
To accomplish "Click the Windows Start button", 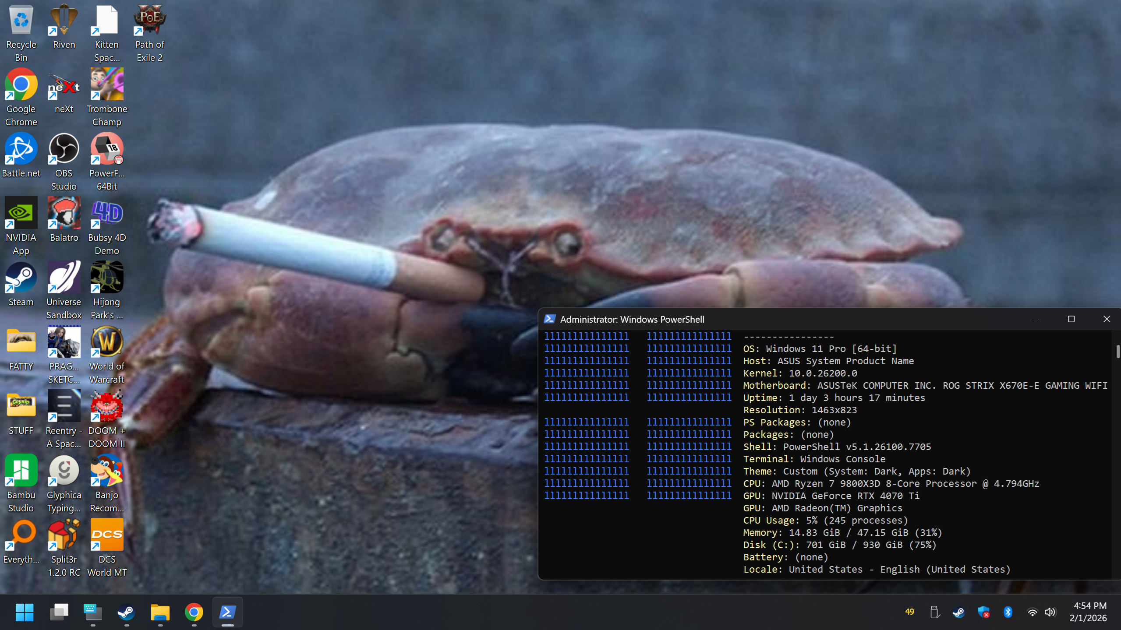I will [x=25, y=612].
